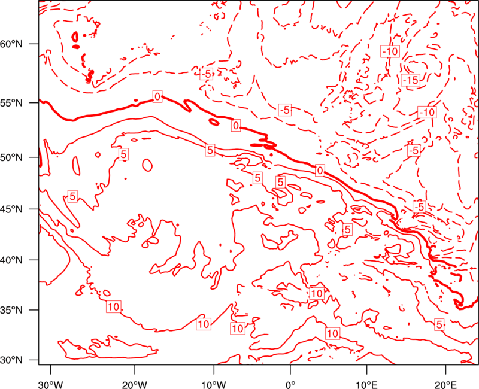Click the 60°N latitude axis label
Screen dimensions: 479x389
(x=11, y=44)
